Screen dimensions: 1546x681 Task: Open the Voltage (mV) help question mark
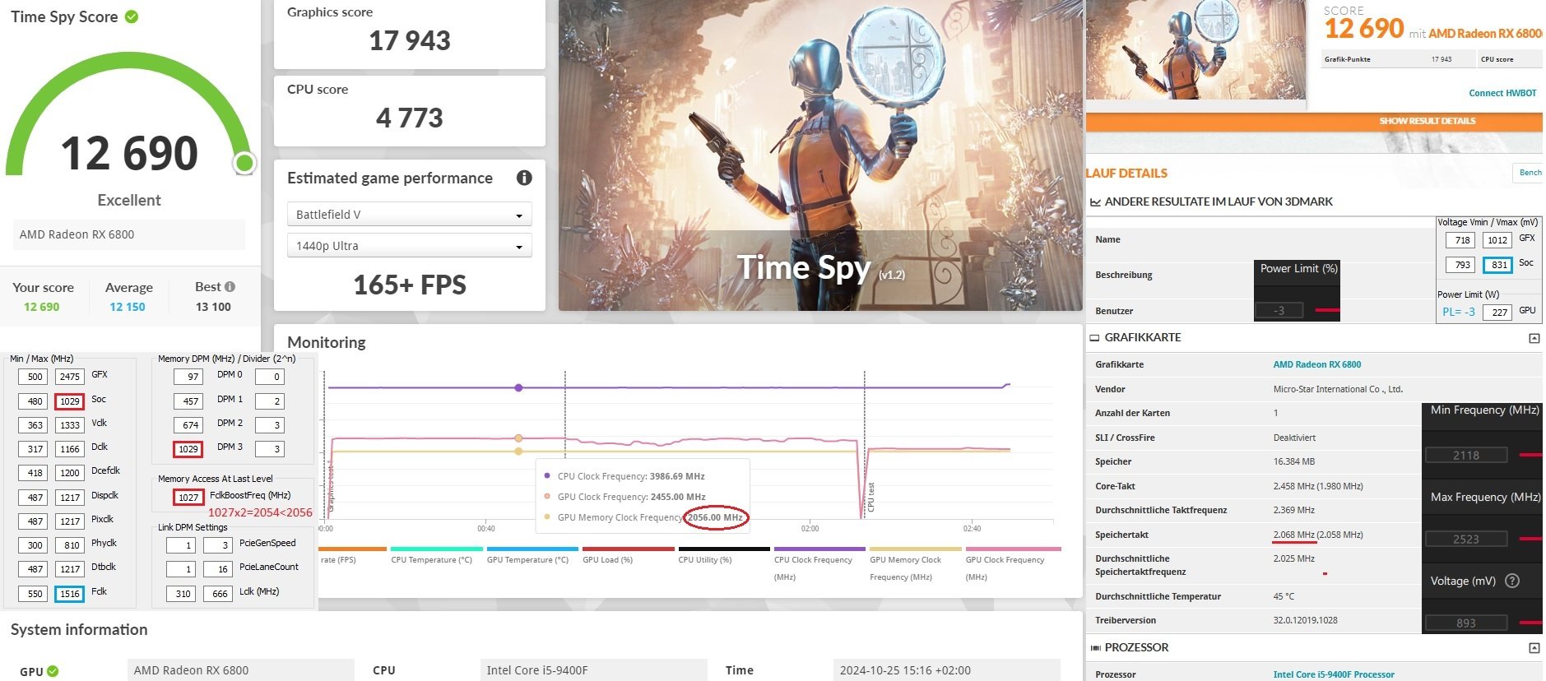1512,581
